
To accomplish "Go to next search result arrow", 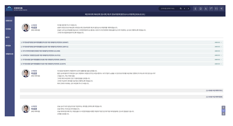I will [x=188, y=8].
